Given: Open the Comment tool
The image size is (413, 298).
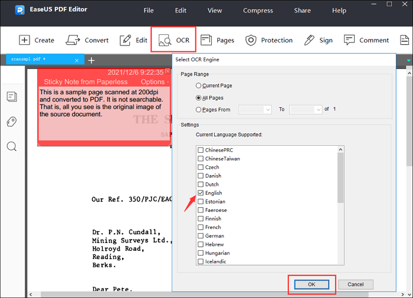Looking at the screenshot, I should pos(366,40).
